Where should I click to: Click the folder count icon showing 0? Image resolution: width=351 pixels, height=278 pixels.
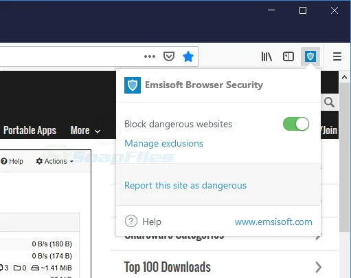click(17, 268)
